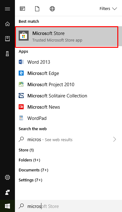122x212 pixels.
Task: Click the Microsoft Project 2010 icon
Action: [x=21, y=84]
